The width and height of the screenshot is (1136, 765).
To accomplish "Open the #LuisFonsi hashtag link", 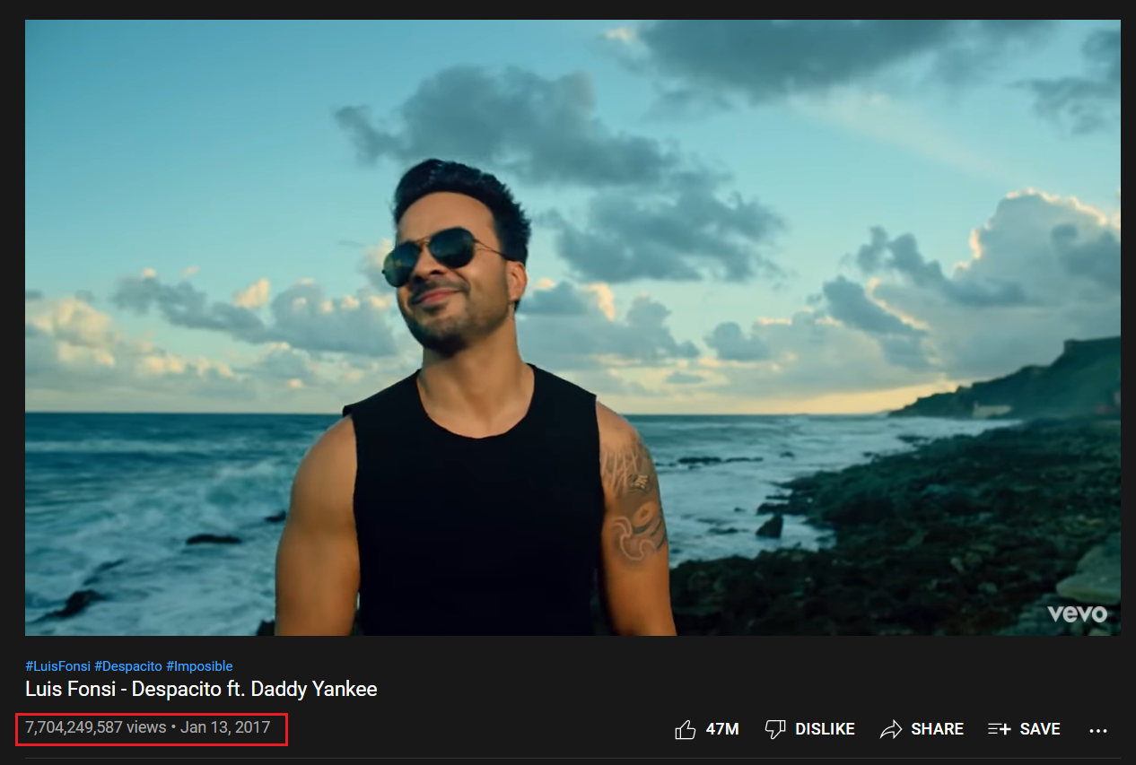I will point(57,666).
